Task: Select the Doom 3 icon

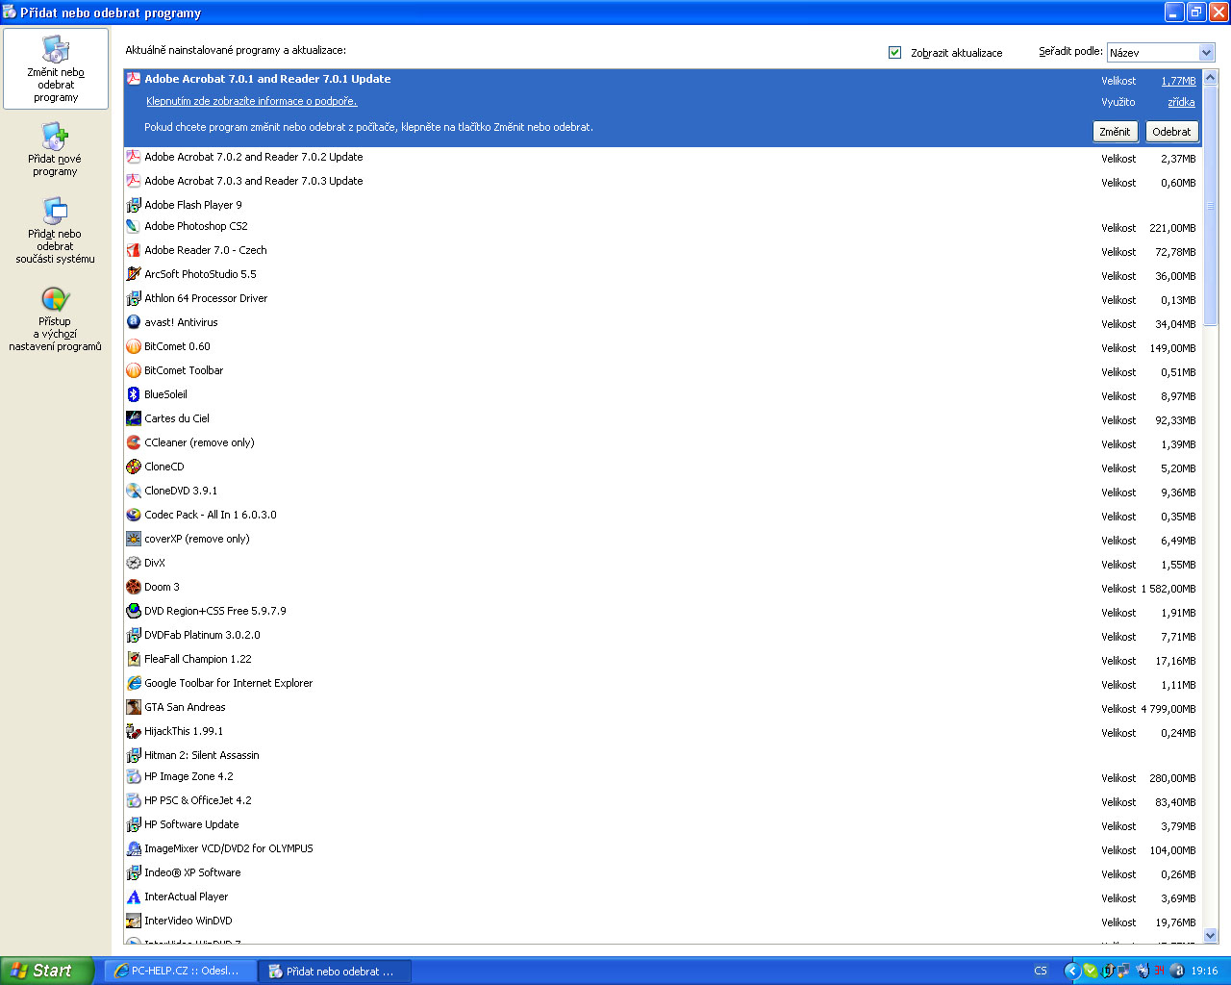Action: [134, 587]
